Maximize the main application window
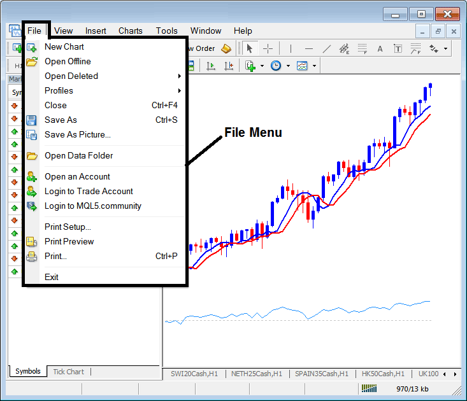 pos(421,14)
